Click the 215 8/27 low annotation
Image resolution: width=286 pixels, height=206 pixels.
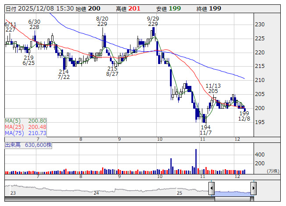tap(112, 71)
